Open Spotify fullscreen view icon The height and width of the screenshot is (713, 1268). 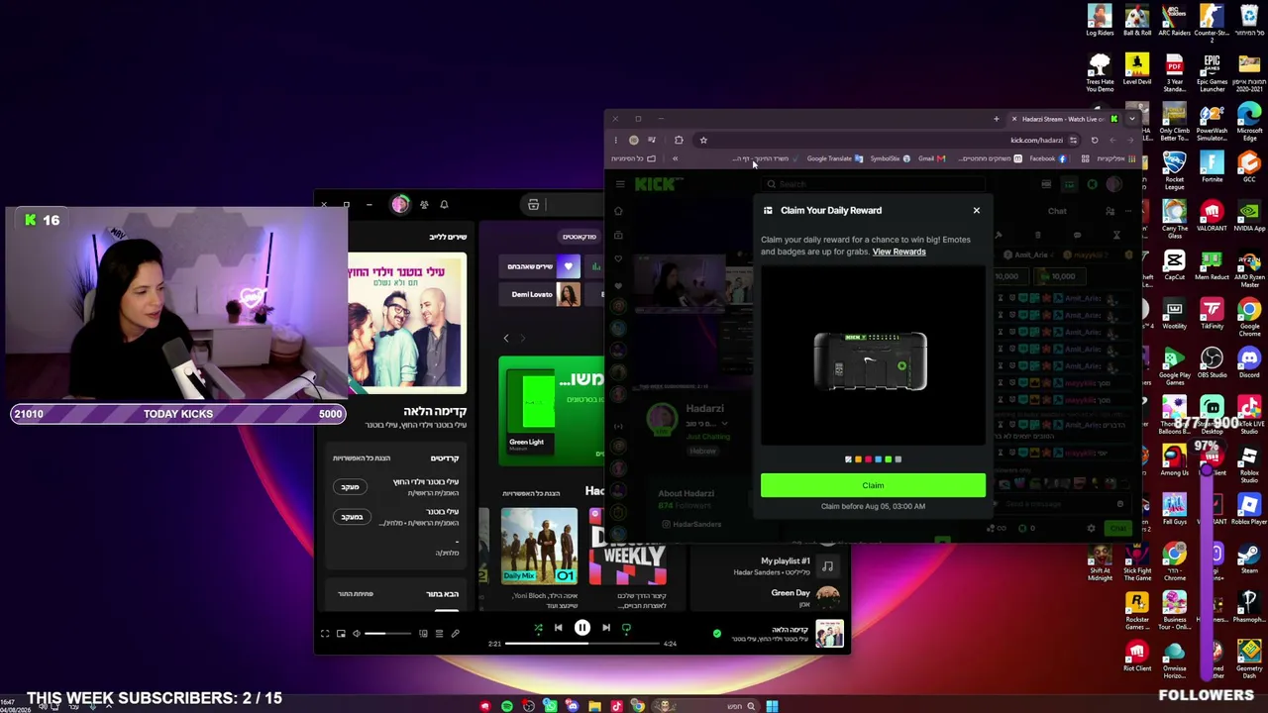pos(325,634)
